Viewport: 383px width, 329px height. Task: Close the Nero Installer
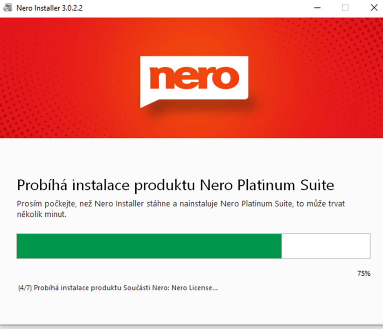tap(374, 7)
